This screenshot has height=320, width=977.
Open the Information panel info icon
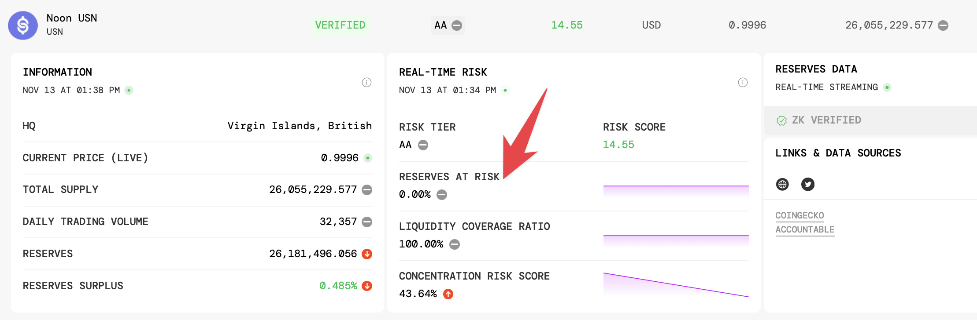pyautogui.click(x=366, y=82)
